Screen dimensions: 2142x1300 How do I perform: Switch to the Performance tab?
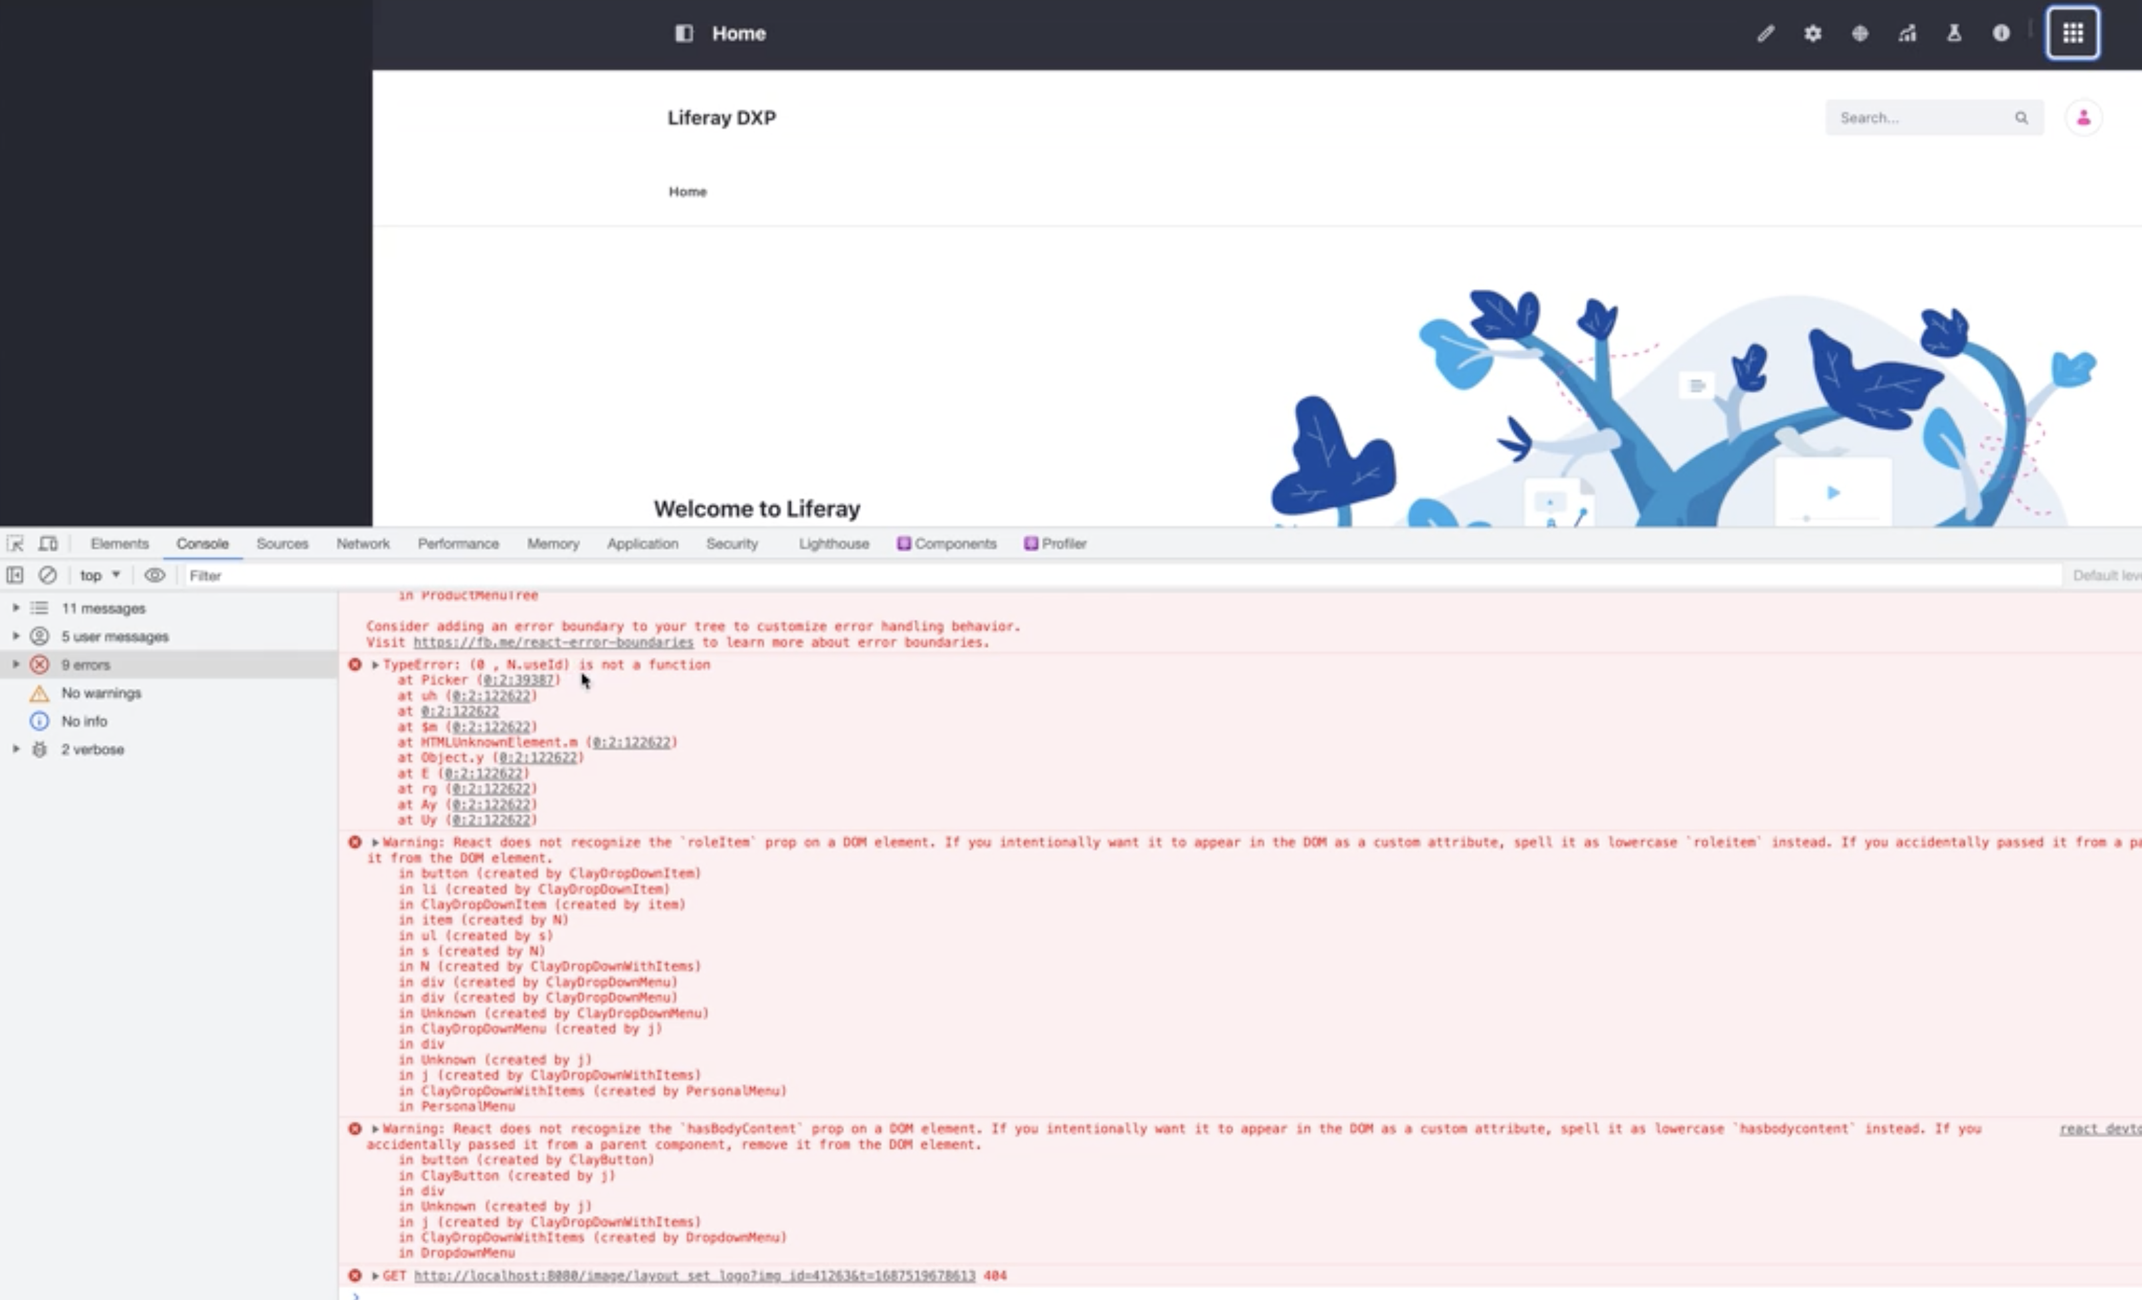point(458,543)
